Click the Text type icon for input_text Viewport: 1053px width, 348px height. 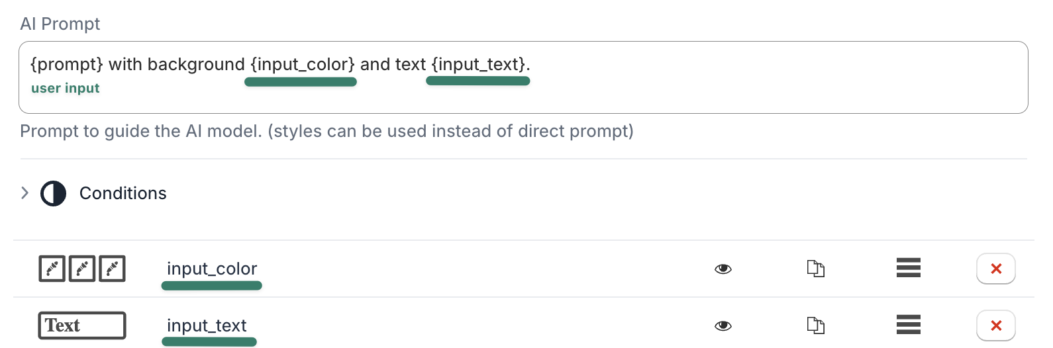pos(82,326)
